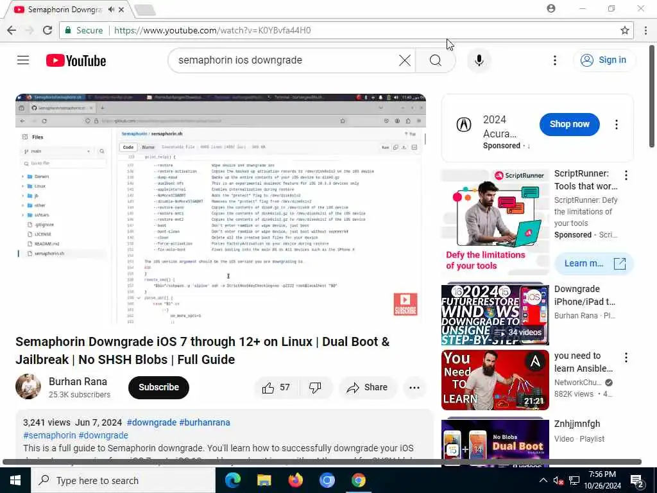This screenshot has width=657, height=493.
Task: Open YouTube settings three-dot menu
Action: (x=555, y=60)
